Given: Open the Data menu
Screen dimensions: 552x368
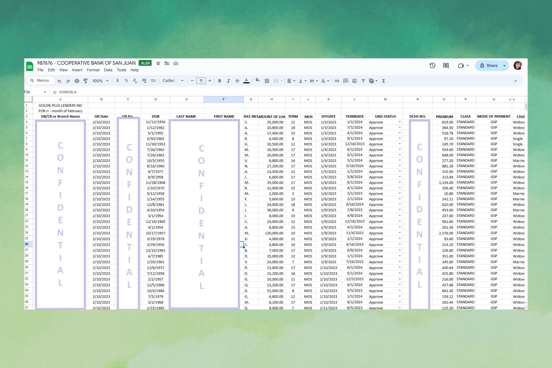Looking at the screenshot, I should click(108, 70).
